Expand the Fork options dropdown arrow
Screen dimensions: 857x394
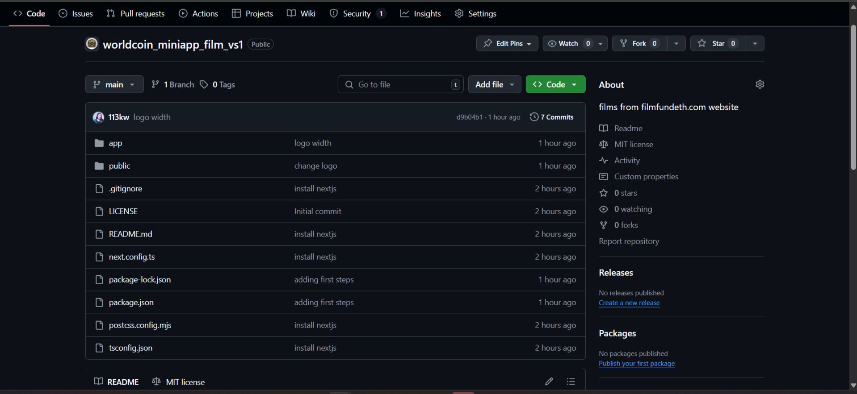[676, 43]
